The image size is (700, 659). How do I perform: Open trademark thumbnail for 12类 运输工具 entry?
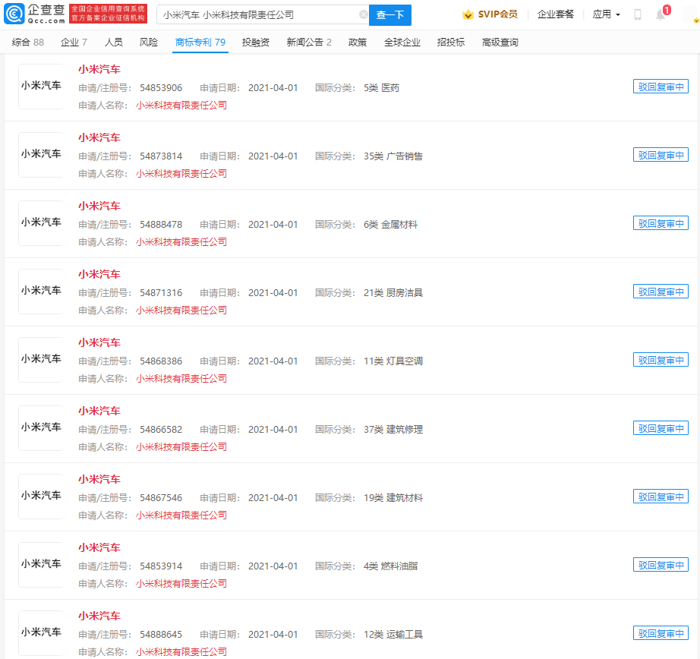[x=41, y=632]
